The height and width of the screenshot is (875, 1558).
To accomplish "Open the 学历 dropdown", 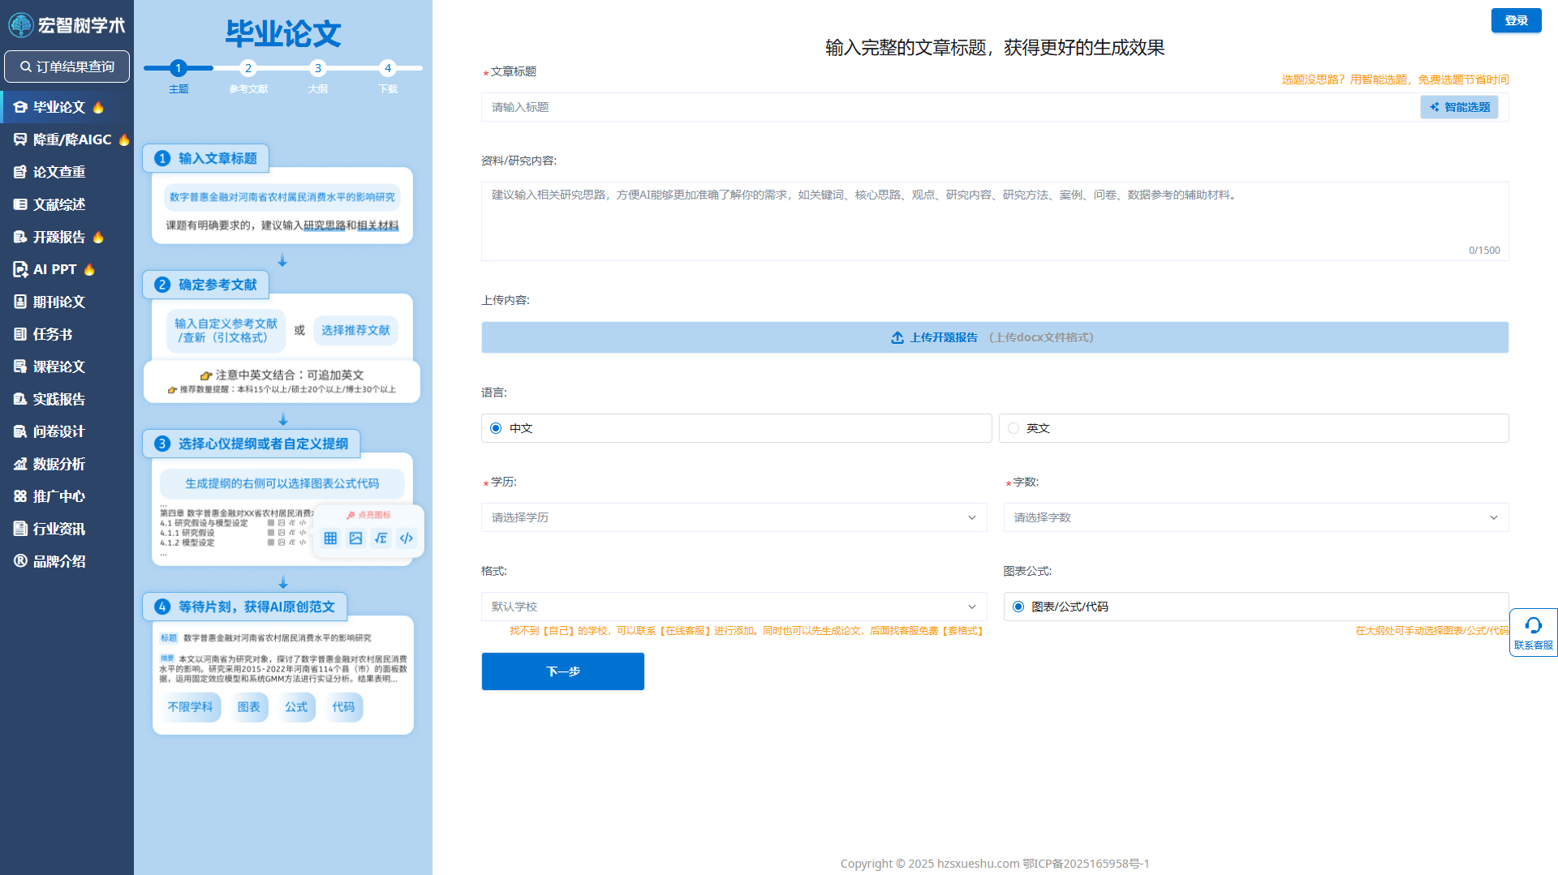I will [x=734, y=517].
